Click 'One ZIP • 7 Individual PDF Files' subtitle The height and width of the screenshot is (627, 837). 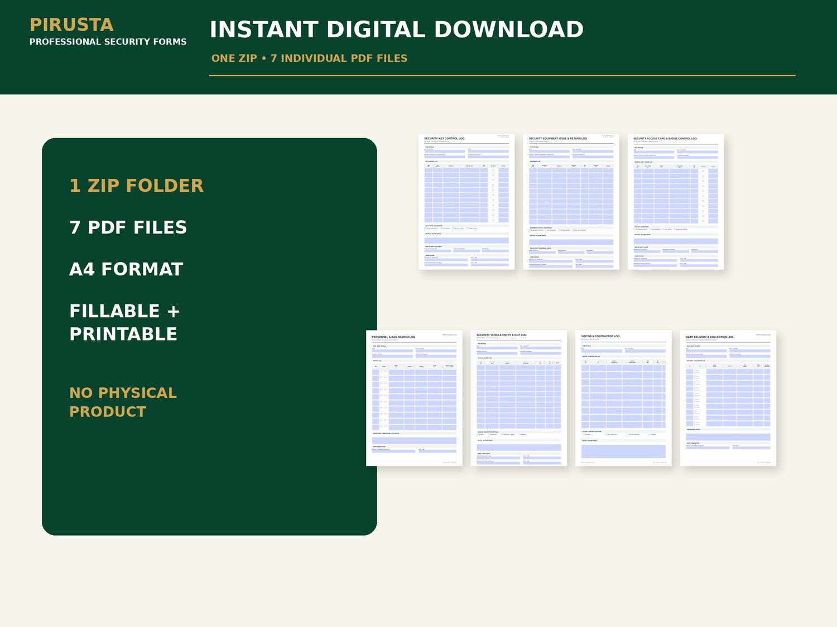(309, 58)
